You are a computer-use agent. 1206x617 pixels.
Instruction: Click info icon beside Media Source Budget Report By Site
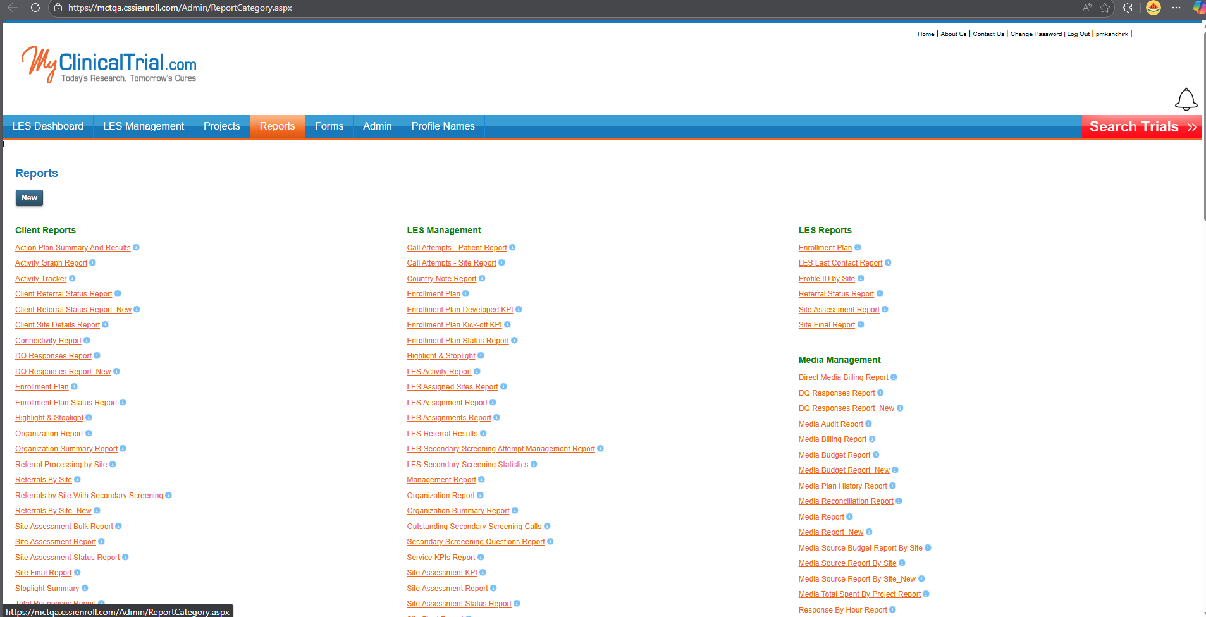[928, 547]
